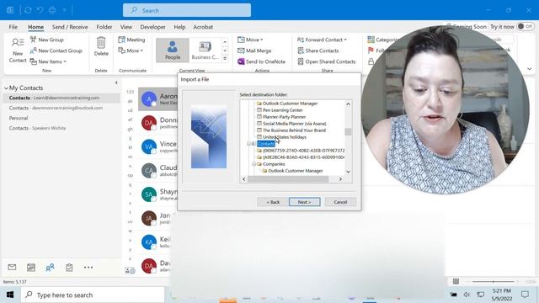
Task: Open the Send / Receive tab
Action: pyautogui.click(x=70, y=27)
